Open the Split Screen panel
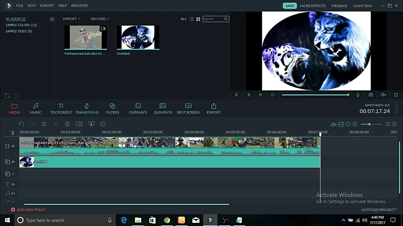403x226 pixels. [188, 109]
